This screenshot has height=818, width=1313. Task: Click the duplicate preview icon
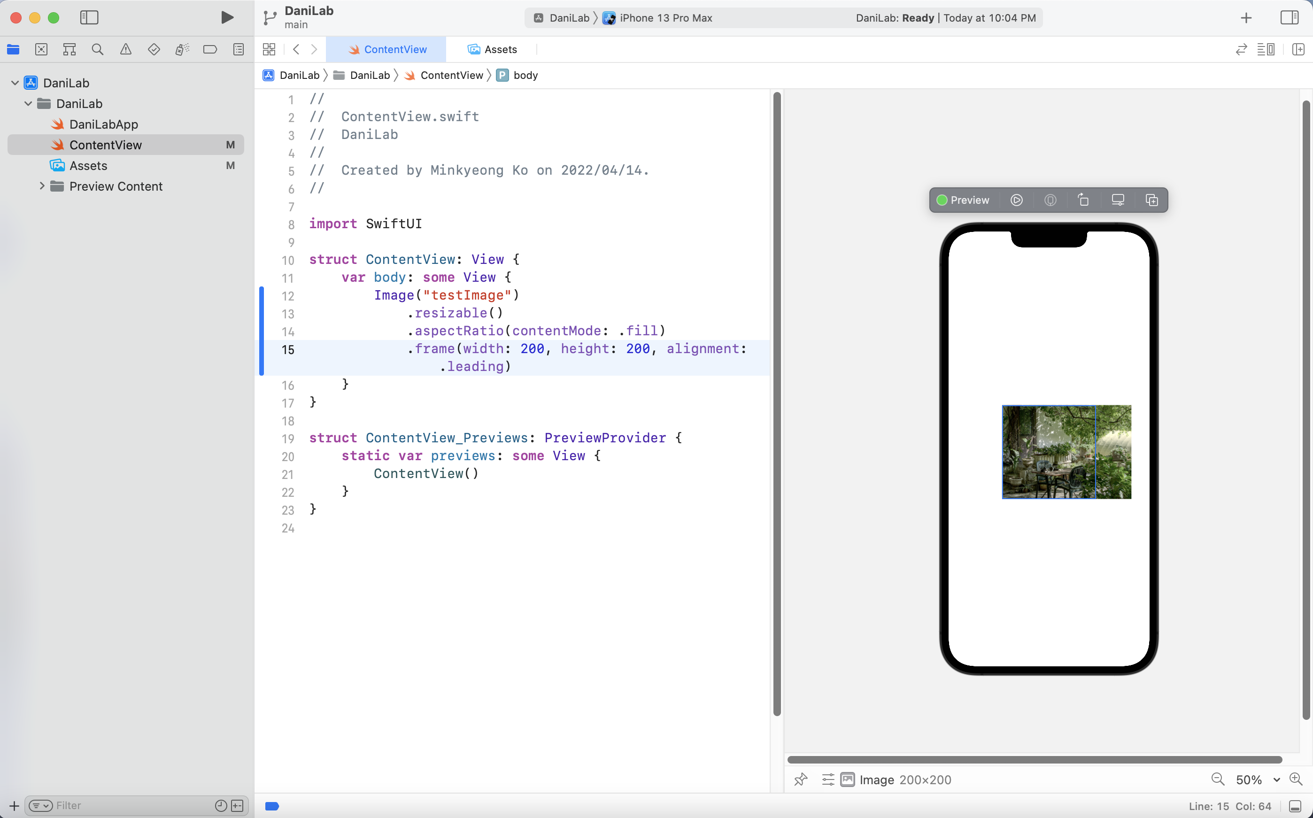1152,200
